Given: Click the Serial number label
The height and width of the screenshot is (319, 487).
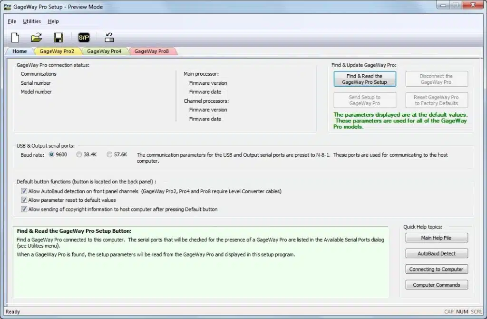Looking at the screenshot, I should pos(36,83).
